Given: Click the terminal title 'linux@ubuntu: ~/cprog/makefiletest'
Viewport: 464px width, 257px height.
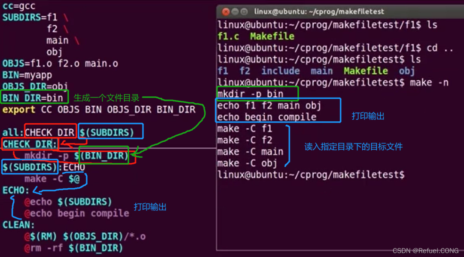Looking at the screenshot, I should [319, 12].
